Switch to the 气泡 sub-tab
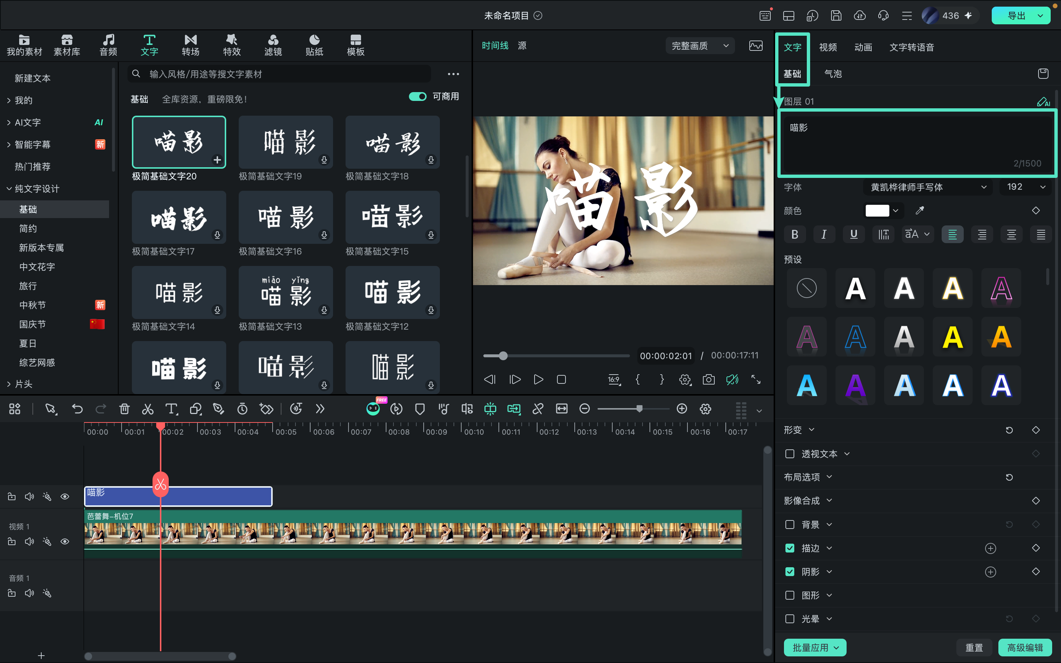This screenshot has width=1061, height=663. (833, 74)
